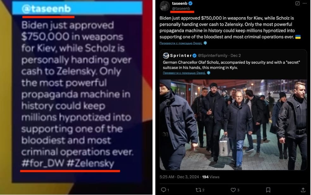Screen dimensions: 311x195
Task: Open the Scholz suitcase photo
Action: [233, 125]
